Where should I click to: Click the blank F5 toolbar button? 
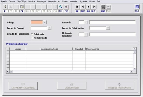[27, 7]
